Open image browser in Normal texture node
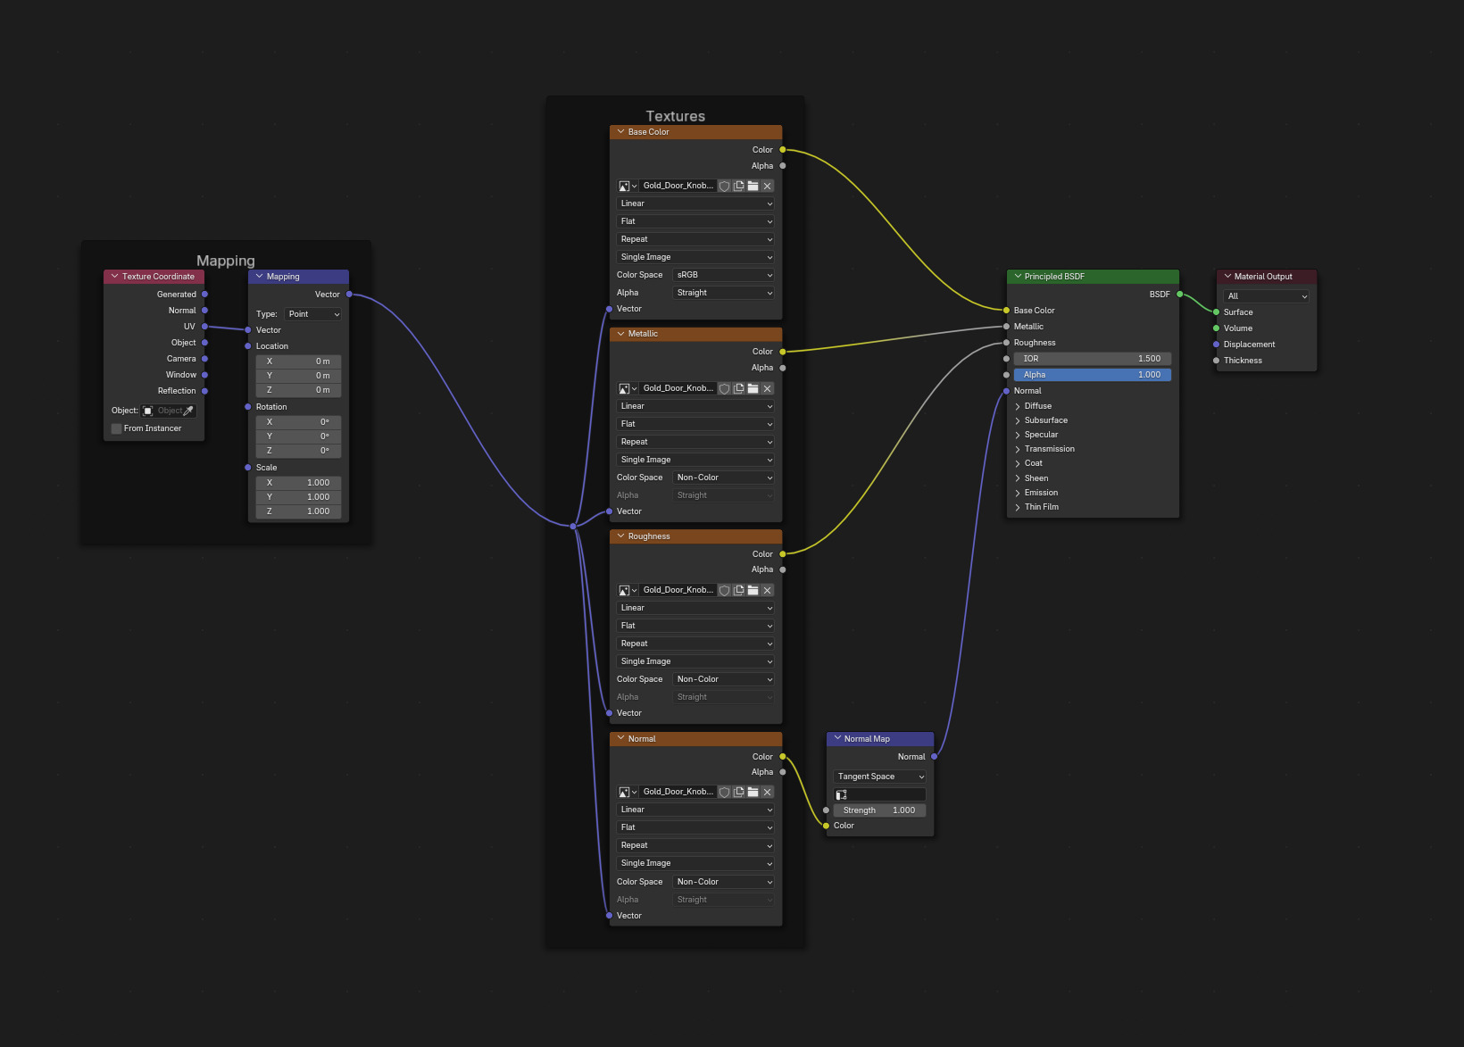This screenshot has width=1464, height=1047. [628, 793]
